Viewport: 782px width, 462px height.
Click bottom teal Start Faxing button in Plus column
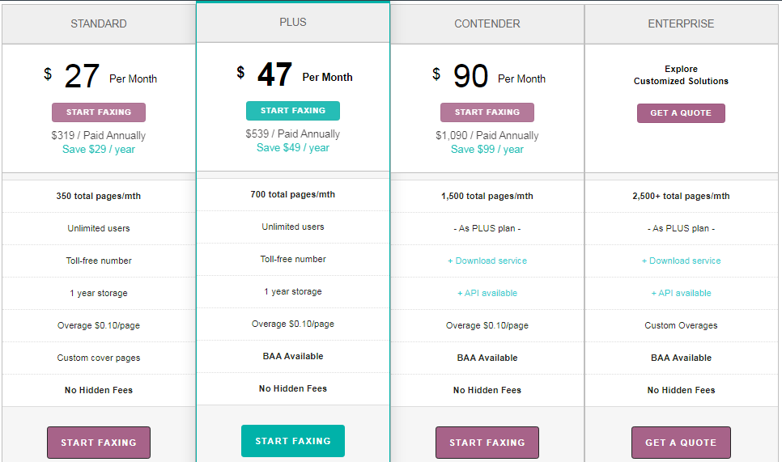tap(293, 441)
